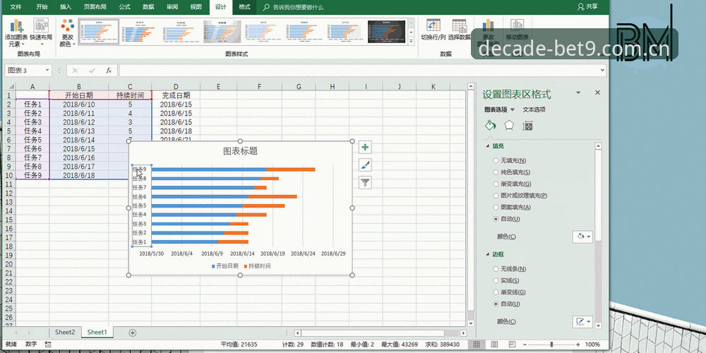Click the Share person icon
This screenshot has height=353, width=706.
point(581,7)
